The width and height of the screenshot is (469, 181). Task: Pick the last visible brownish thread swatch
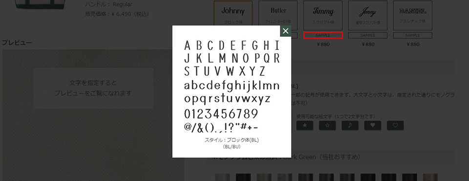(x=430, y=177)
